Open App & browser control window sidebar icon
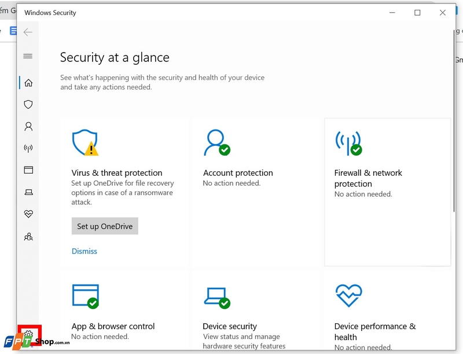 (x=28, y=170)
